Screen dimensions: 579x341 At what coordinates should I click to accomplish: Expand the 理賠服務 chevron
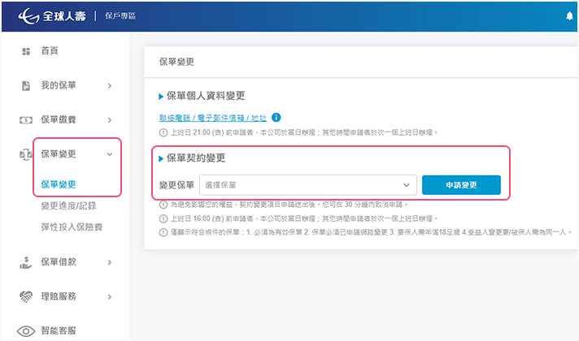click(110, 297)
